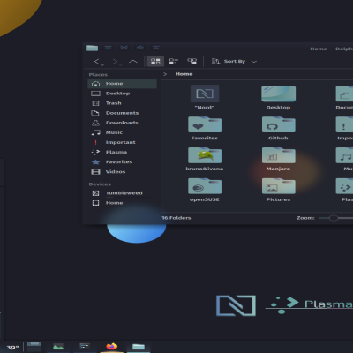Click the Home breadcrumb in location bar
Screen dimensions: 353x353
pyautogui.click(x=184, y=74)
